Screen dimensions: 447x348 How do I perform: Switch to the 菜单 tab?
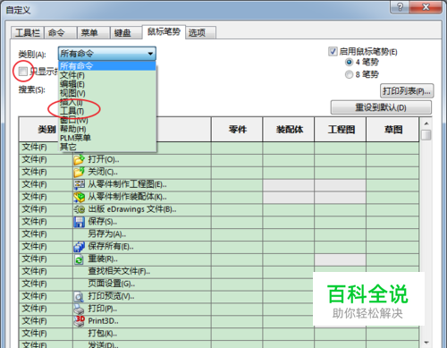click(x=94, y=32)
